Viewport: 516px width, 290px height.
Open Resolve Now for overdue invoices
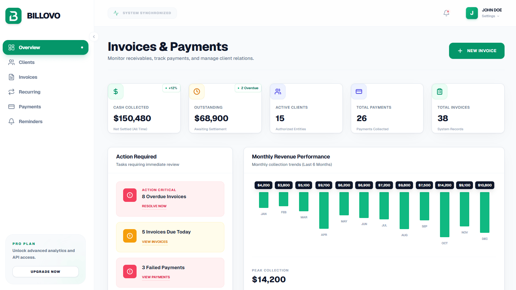(x=154, y=206)
